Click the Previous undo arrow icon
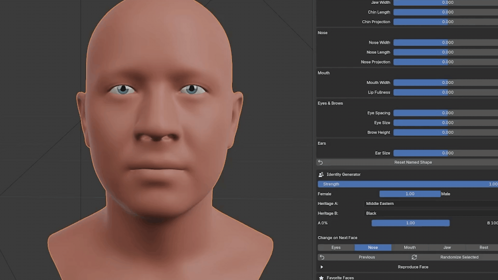This screenshot has width=498, height=280. tap(322, 257)
